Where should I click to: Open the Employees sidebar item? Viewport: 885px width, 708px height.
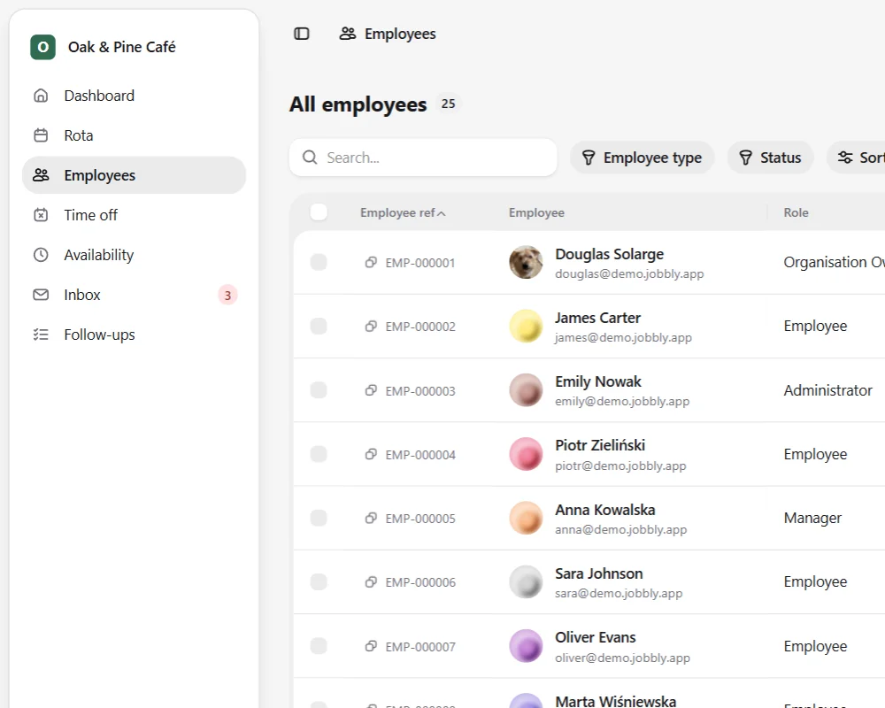[x=134, y=175]
